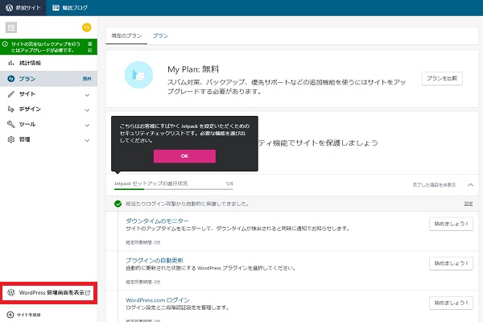The height and width of the screenshot is (322, 483).
Task: Expand the サイト menu chevron
Action: (87, 95)
